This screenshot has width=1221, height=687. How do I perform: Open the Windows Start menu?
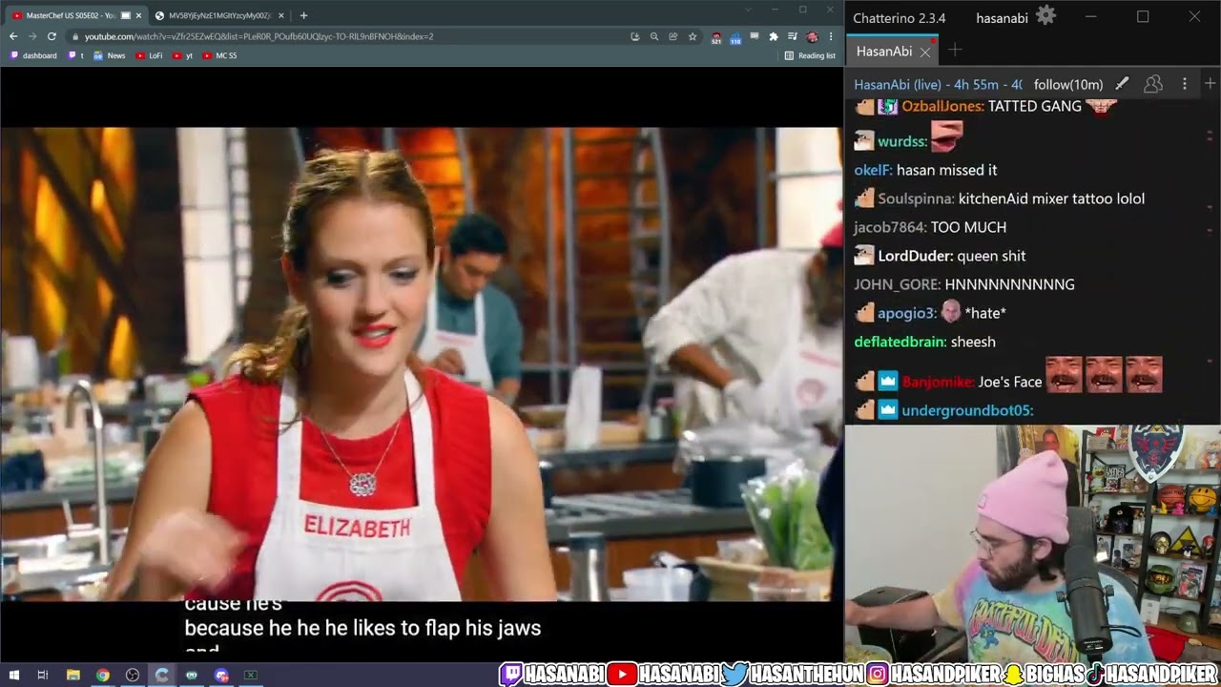(x=13, y=675)
